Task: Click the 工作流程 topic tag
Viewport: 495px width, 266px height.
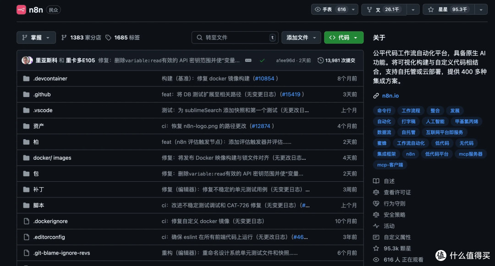Action: coord(411,111)
